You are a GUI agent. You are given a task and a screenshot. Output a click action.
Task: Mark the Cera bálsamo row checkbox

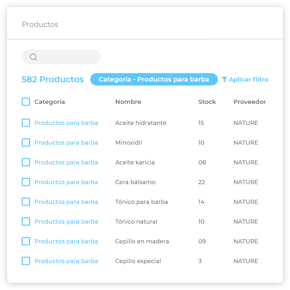point(26,182)
